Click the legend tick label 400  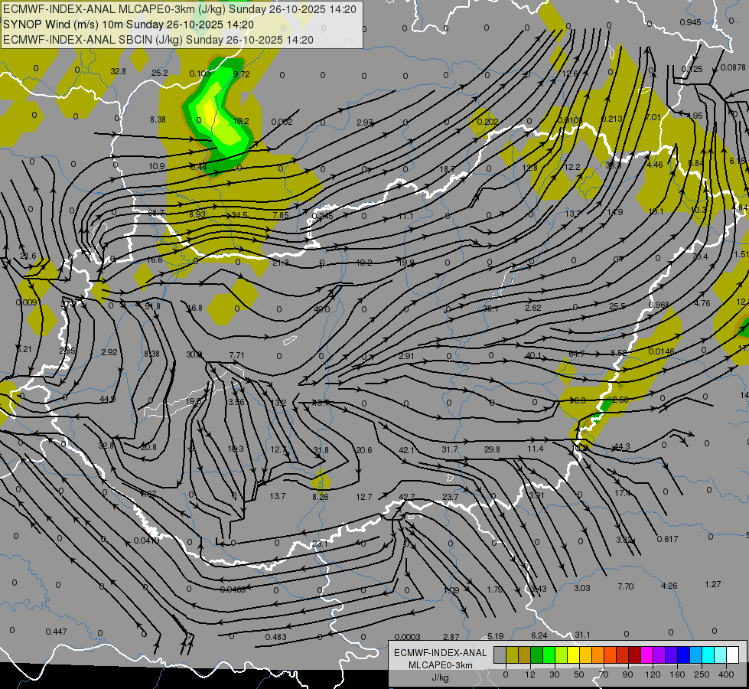[x=726, y=674]
